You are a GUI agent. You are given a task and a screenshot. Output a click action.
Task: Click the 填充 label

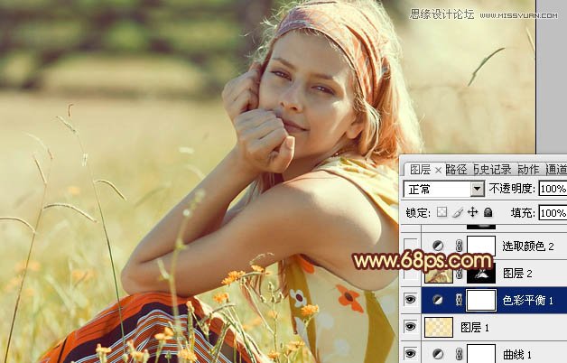(x=523, y=213)
